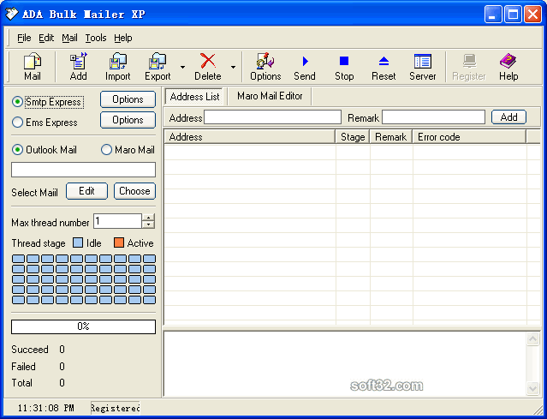This screenshot has height=419, width=547.
Task: Decrease the Max thread number spinner
Action: (148, 224)
